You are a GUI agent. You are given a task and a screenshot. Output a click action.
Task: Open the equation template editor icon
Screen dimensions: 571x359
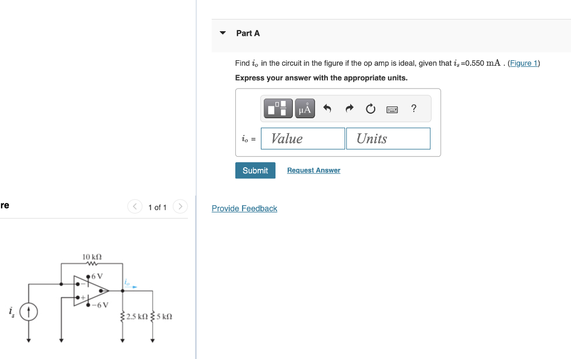coord(277,108)
